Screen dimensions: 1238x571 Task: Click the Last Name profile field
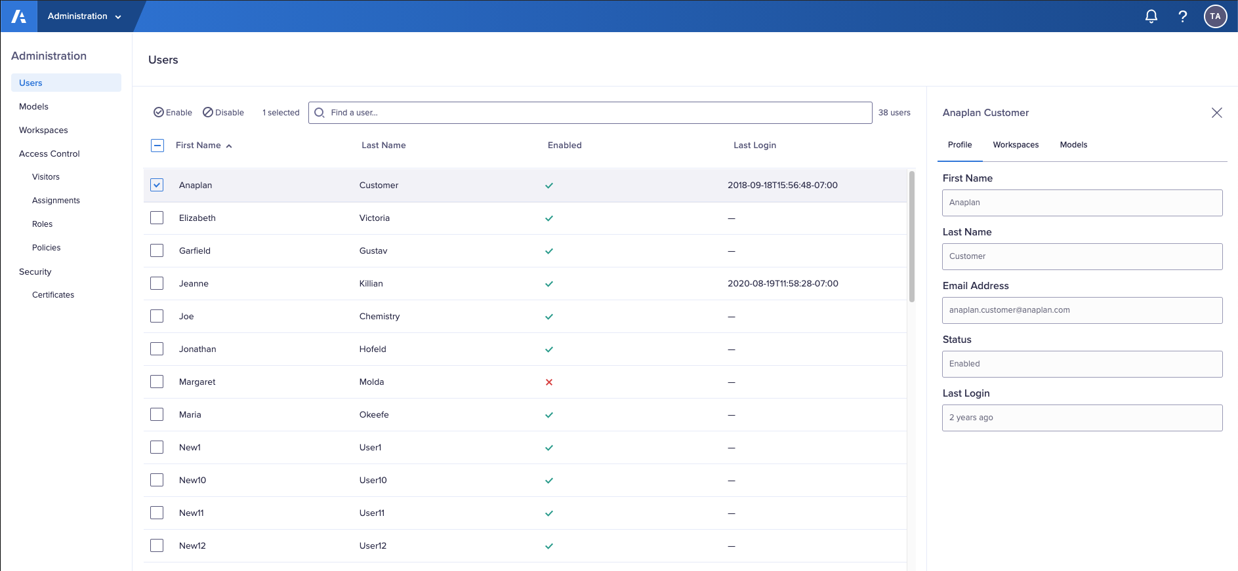(x=1083, y=256)
